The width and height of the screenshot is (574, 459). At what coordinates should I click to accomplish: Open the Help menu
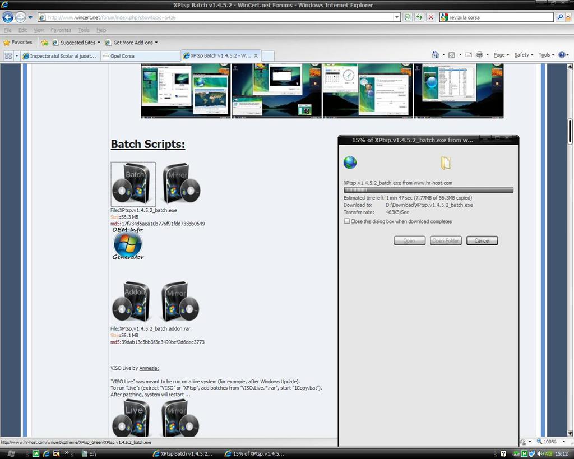tap(101, 30)
